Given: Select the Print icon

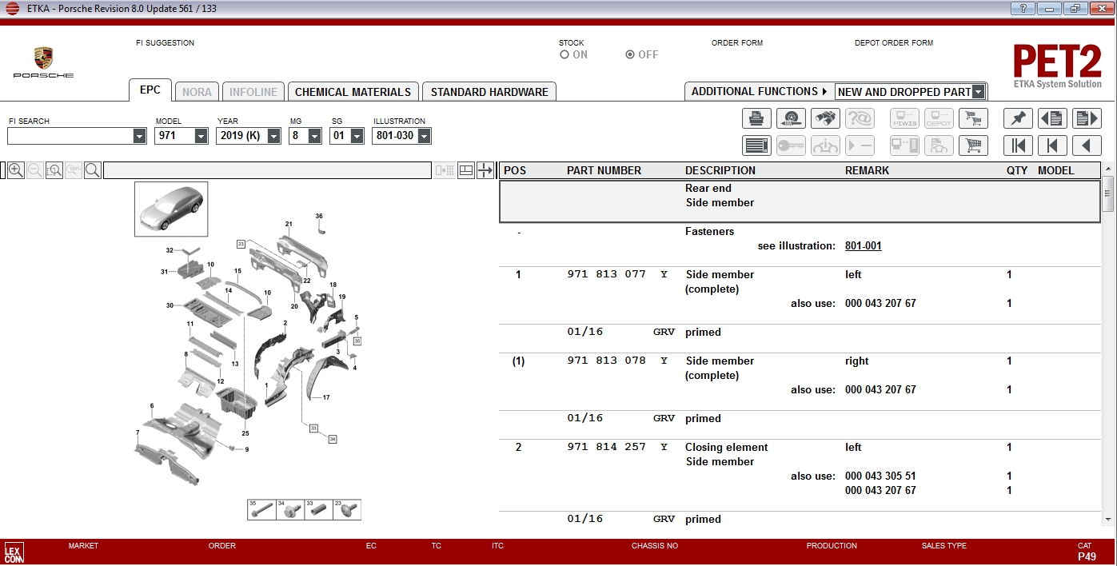Looking at the screenshot, I should pos(756,118).
